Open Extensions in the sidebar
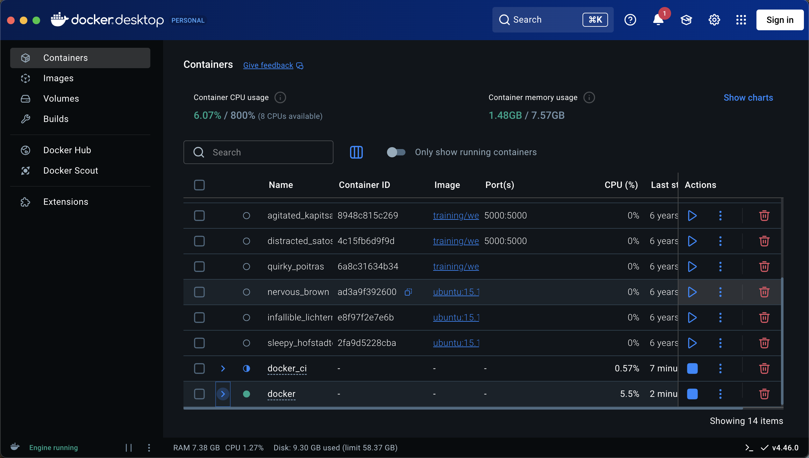The width and height of the screenshot is (809, 458). [80, 202]
